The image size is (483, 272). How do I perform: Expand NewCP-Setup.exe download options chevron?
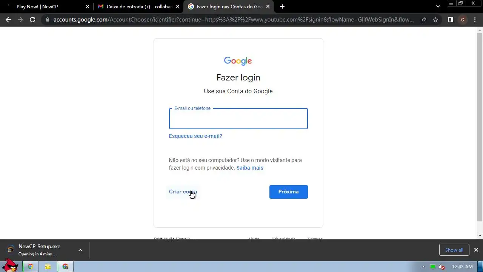[x=80, y=250]
